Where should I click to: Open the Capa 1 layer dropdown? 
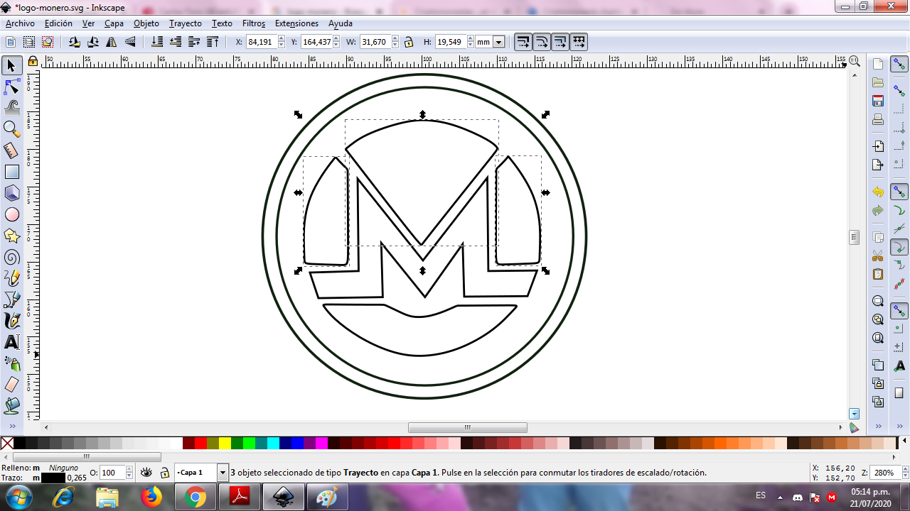click(x=223, y=473)
